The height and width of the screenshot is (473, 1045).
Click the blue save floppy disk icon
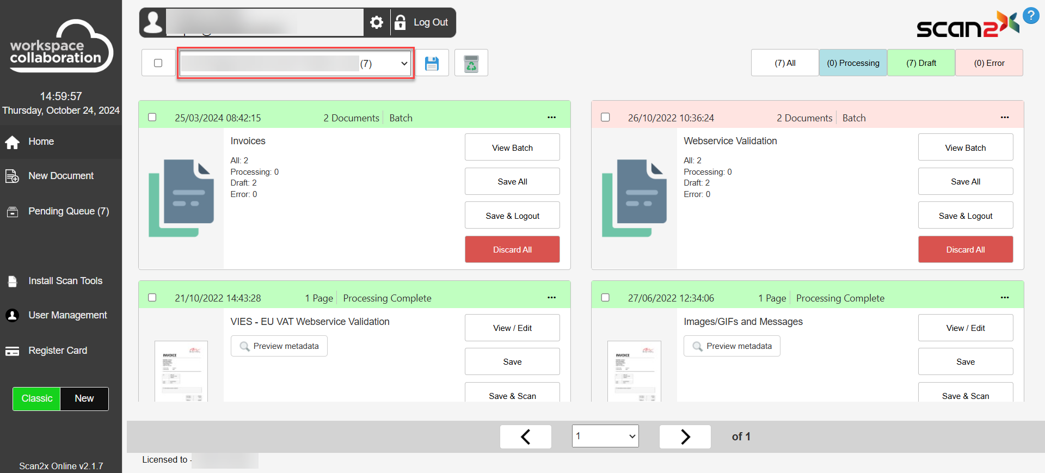(x=432, y=63)
